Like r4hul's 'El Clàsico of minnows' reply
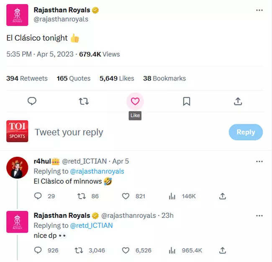This screenshot has height=262, width=272. [126, 196]
